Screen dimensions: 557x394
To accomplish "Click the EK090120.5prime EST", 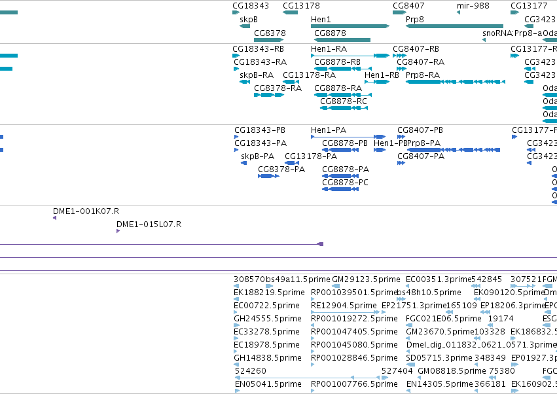I will [509, 293].
